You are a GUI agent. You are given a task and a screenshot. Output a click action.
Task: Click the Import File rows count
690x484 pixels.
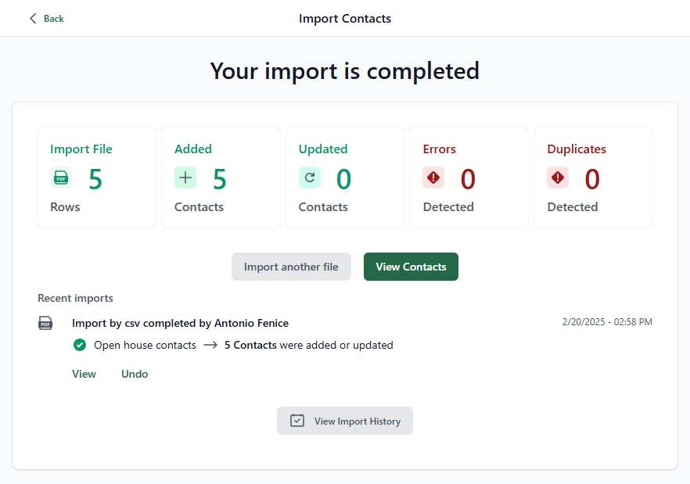click(95, 179)
